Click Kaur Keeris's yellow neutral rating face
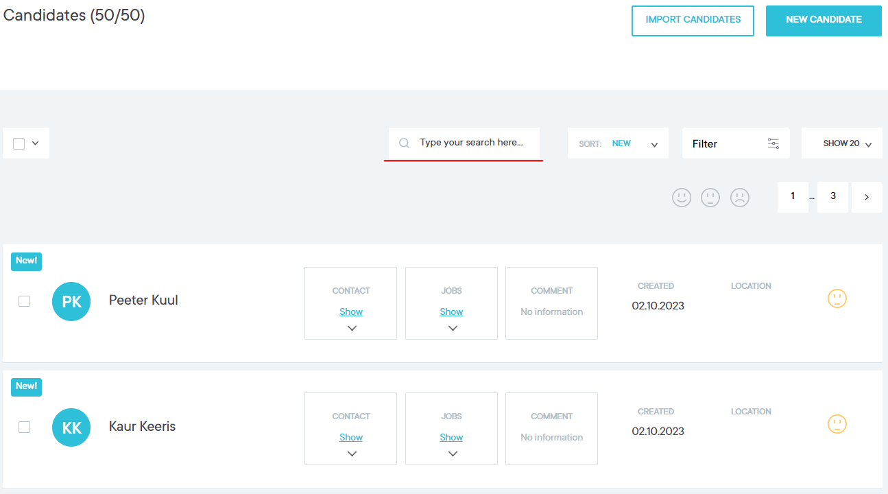 tap(837, 424)
